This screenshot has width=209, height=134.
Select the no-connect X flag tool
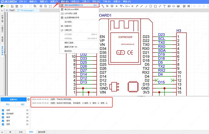tap(132, 6)
